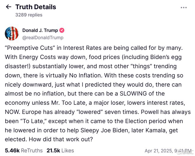Click the Truth Details heading

click(36, 7)
